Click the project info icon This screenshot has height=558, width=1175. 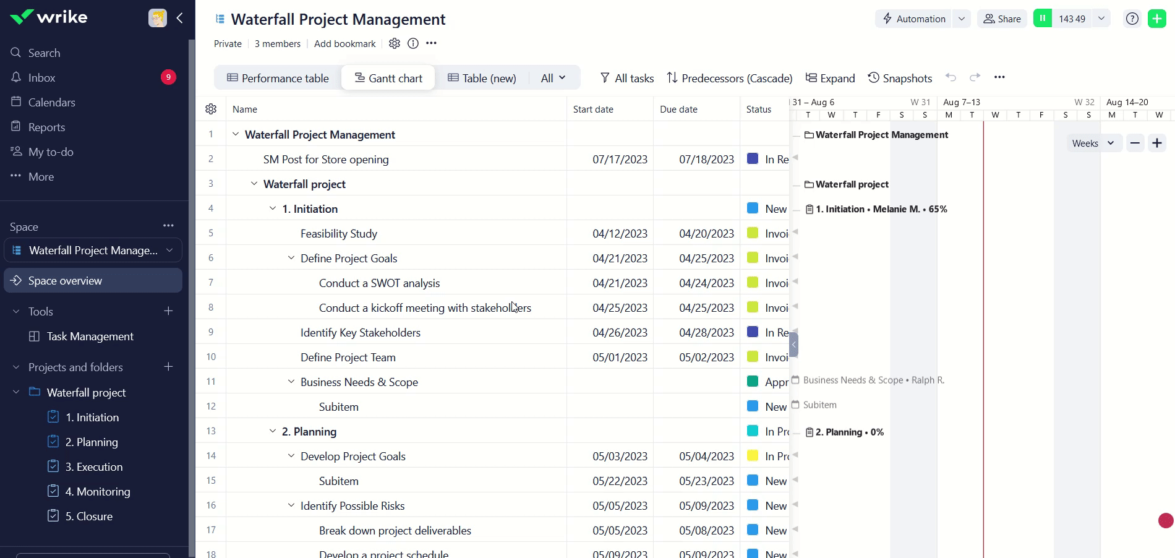pos(413,43)
